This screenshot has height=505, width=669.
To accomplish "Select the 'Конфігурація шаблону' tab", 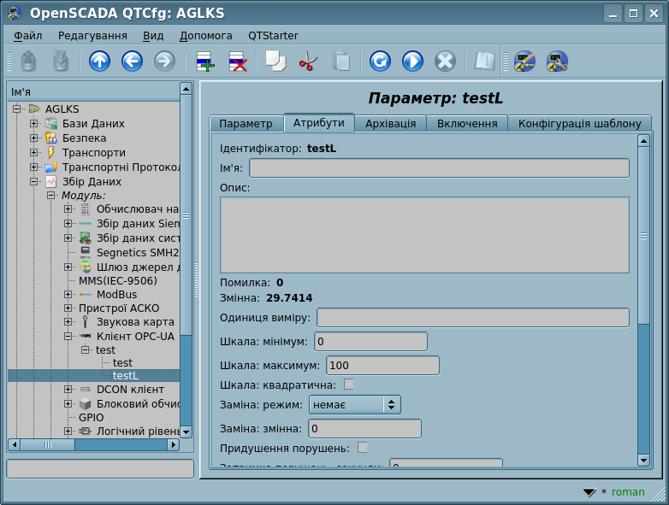I will point(579,123).
